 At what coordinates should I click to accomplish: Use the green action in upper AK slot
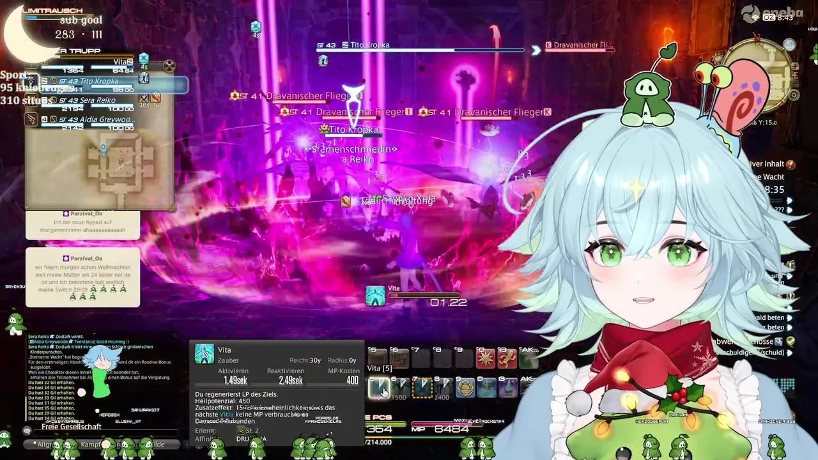(x=529, y=358)
